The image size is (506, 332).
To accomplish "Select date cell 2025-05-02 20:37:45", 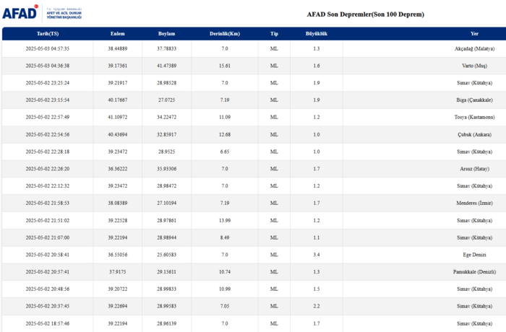I will click(x=48, y=306).
